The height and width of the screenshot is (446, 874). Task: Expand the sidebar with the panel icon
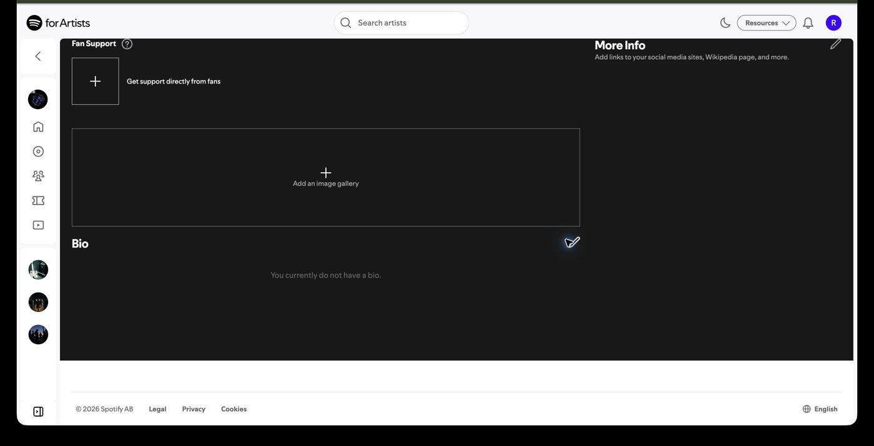tap(38, 412)
